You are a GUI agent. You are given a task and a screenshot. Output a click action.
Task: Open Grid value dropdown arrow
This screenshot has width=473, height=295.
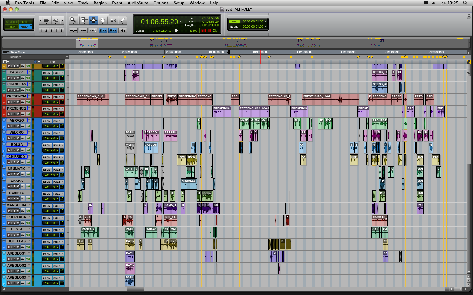coord(265,21)
